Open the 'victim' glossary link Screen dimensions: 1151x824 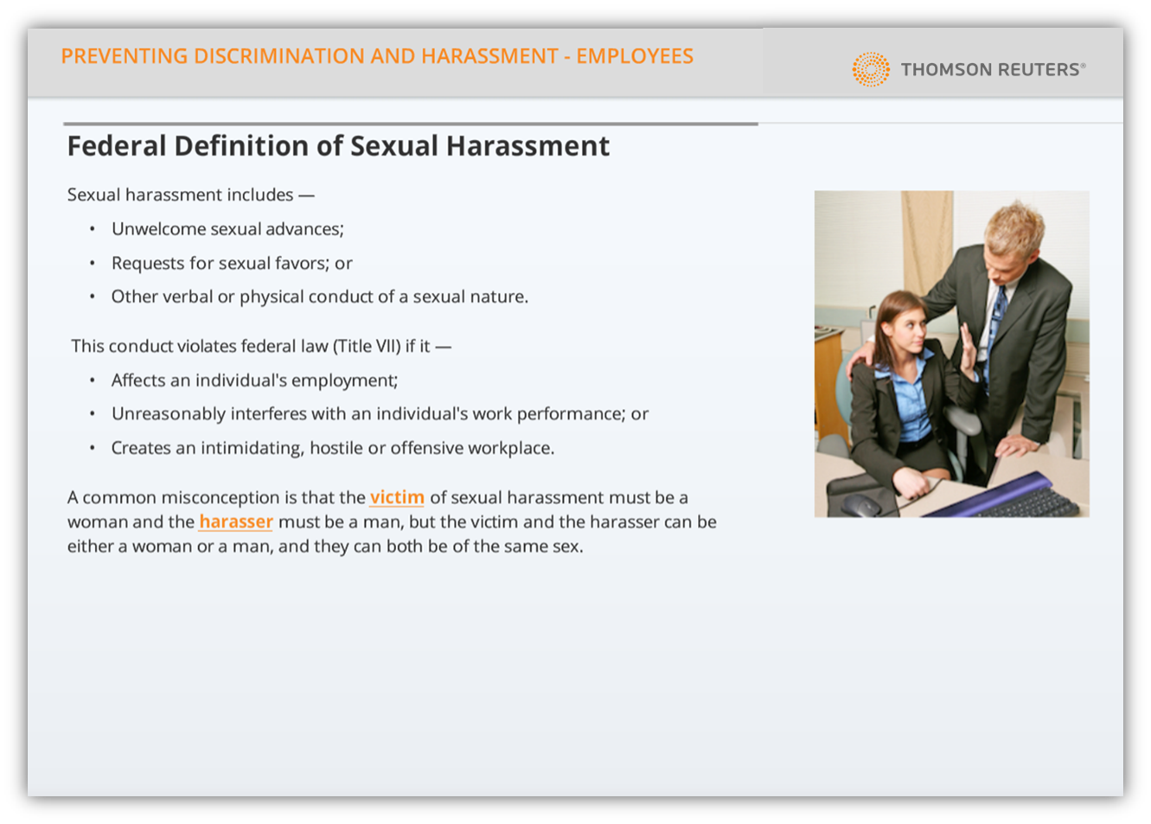397,497
